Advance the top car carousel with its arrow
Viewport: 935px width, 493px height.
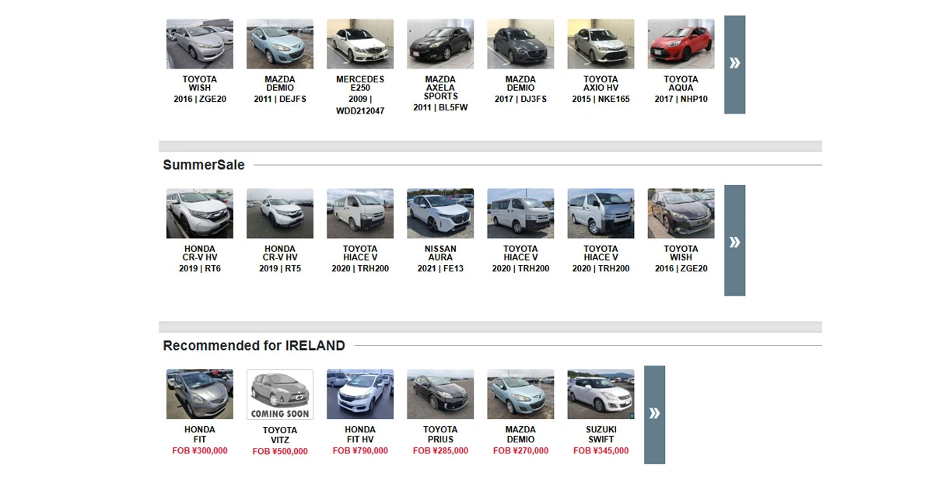pyautogui.click(x=734, y=65)
